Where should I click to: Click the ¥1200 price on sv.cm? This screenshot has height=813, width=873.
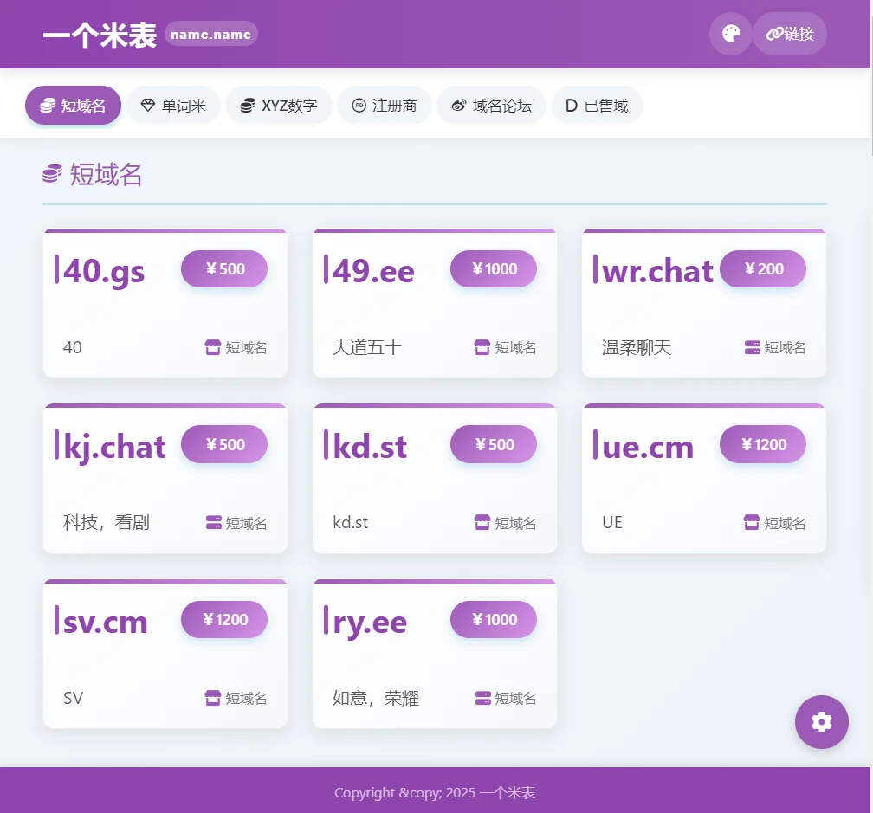pyautogui.click(x=224, y=620)
